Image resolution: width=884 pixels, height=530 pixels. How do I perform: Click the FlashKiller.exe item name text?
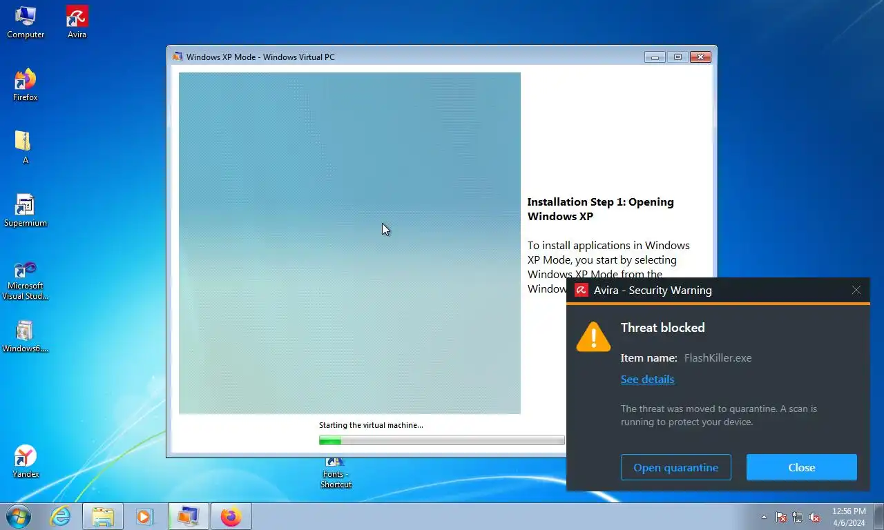coord(718,358)
